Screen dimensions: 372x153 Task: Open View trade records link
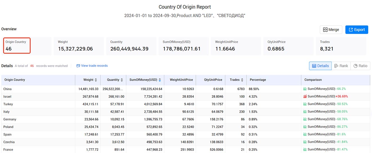tap(92, 66)
